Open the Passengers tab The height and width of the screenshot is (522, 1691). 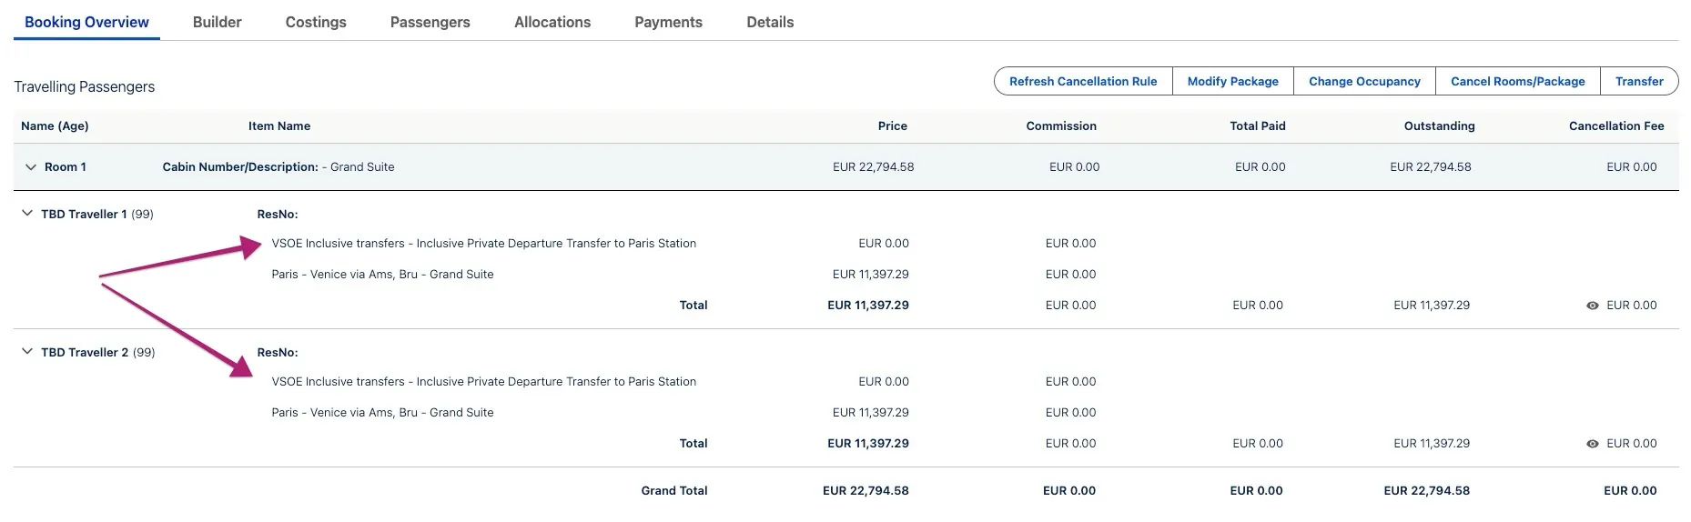coord(430,22)
